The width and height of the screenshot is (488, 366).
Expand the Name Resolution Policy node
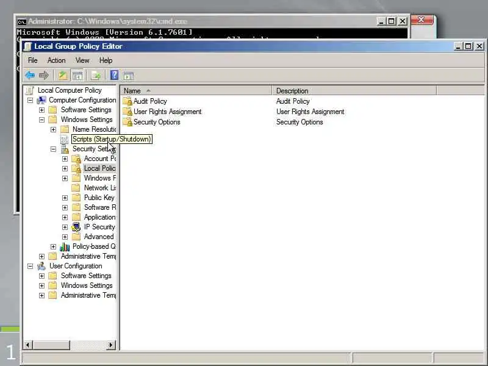pyautogui.click(x=53, y=129)
